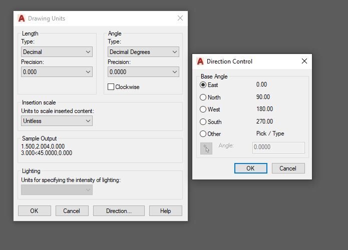Image resolution: width=348 pixels, height=250 pixels.
Task: Open the Insertion scale Unitless dropdown
Action: (x=57, y=121)
